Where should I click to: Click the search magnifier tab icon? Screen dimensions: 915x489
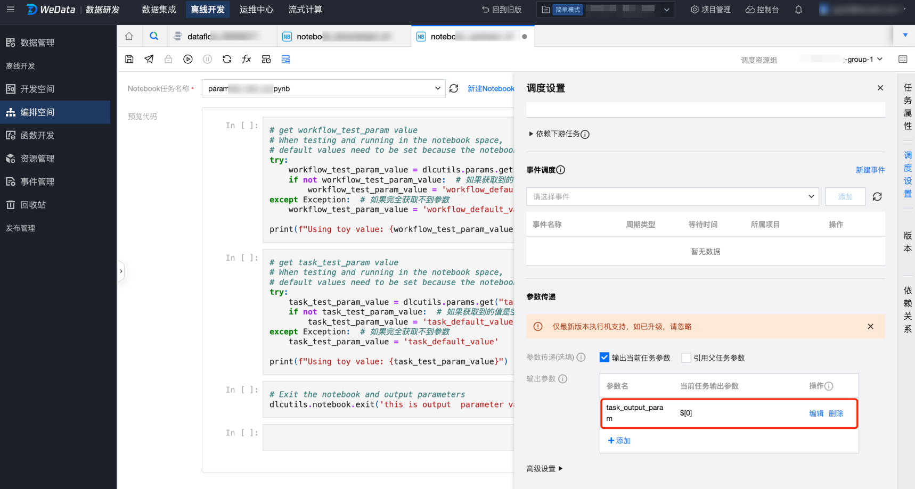(x=154, y=36)
